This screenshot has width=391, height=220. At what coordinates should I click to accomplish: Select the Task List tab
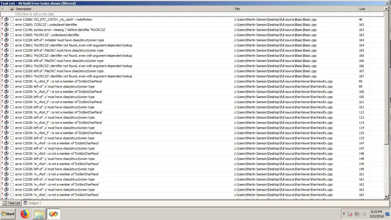point(11,203)
